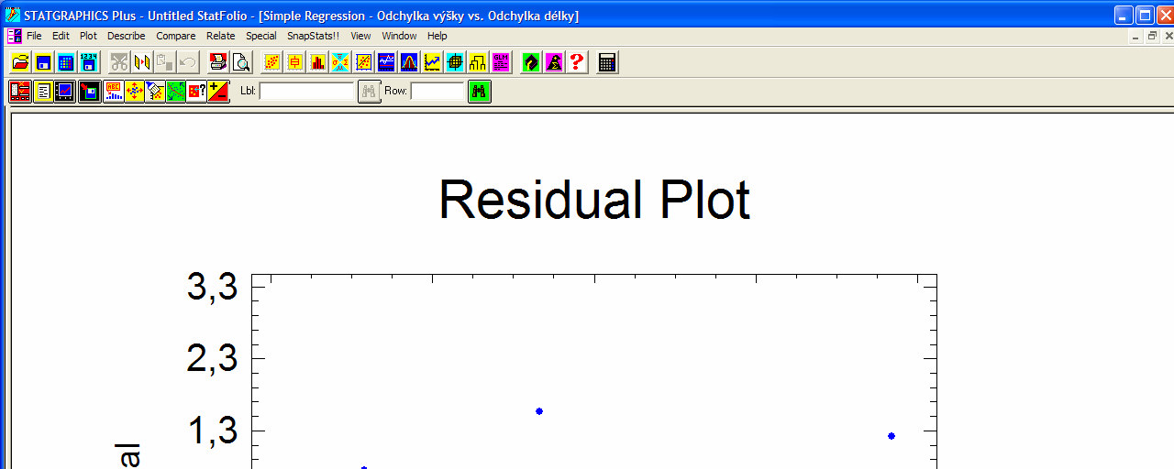1174x469 pixels.
Task: Open the SnapStats!! menu
Action: tap(313, 36)
